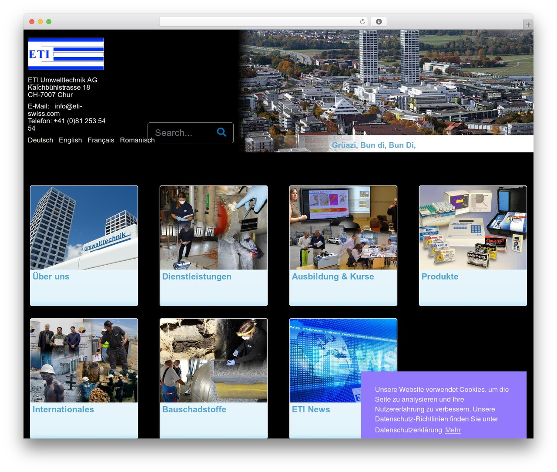Click the browser address bar

[263, 22]
